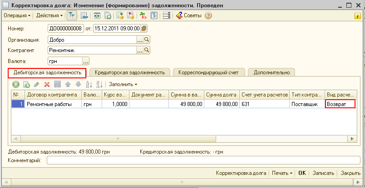Show the Дт/Кт postings icon
This screenshot has height=188, width=365.
143,15
